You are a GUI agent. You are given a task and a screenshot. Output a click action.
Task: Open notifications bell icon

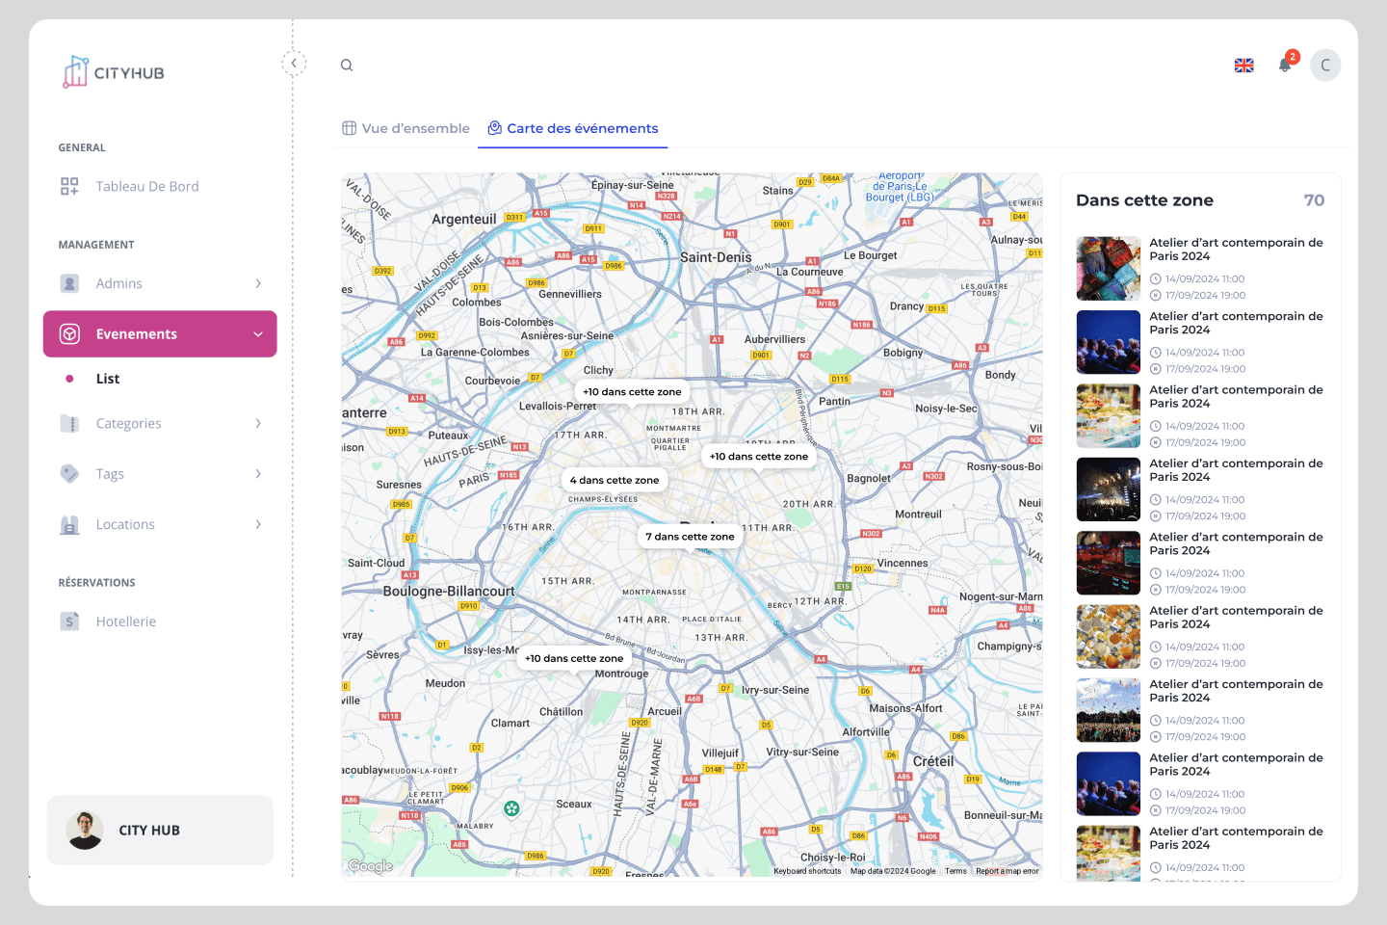pos(1285,65)
